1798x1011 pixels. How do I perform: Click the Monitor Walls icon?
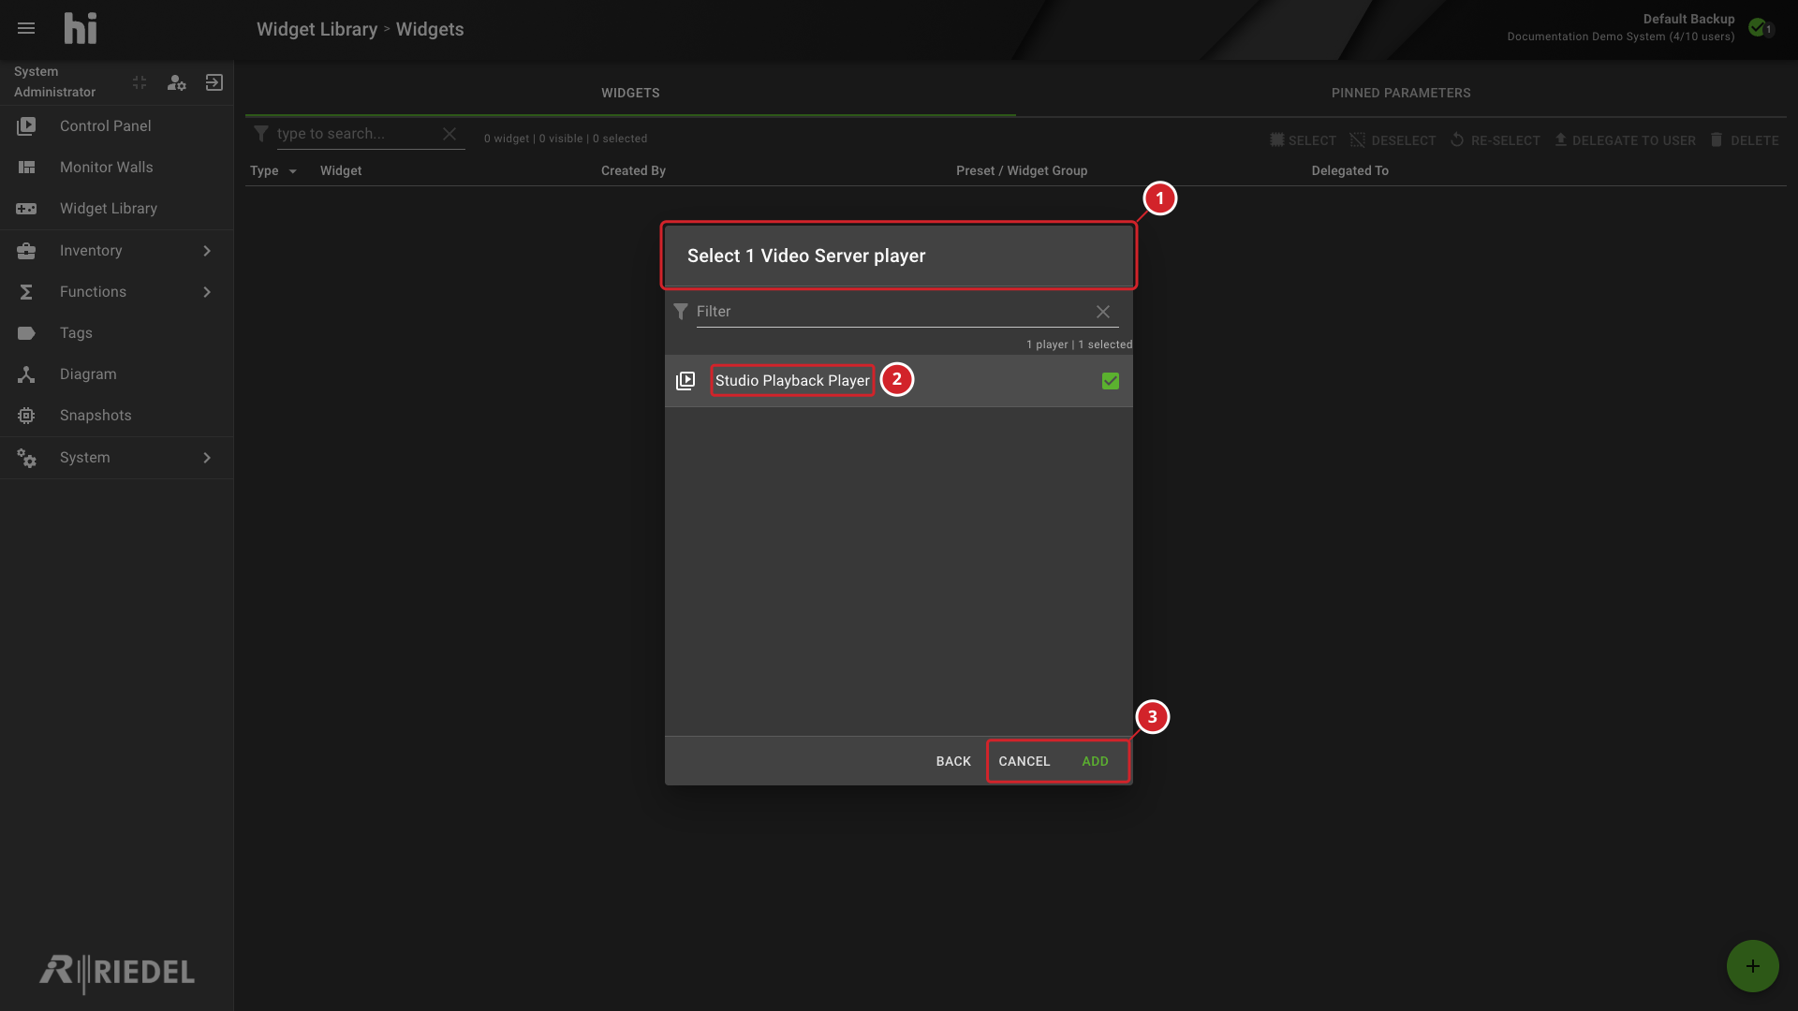click(26, 167)
